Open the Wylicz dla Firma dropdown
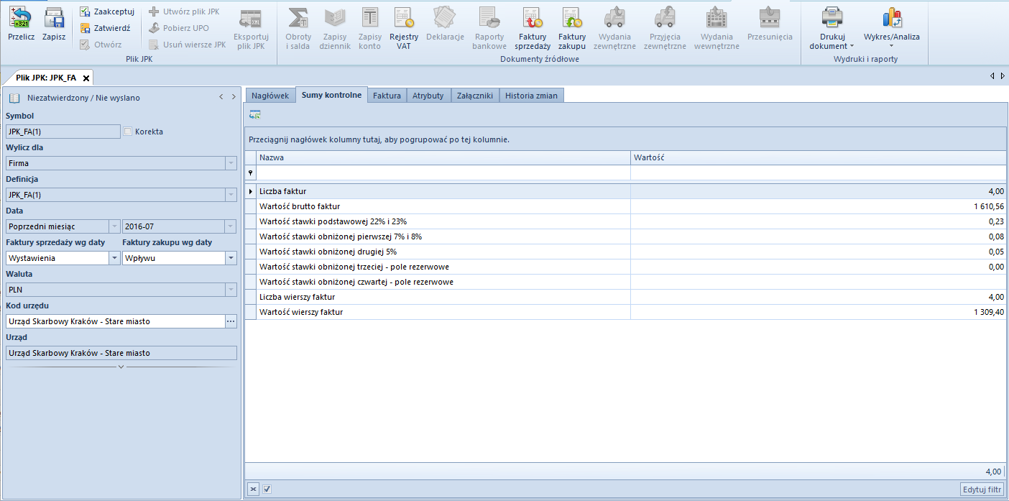Screen dimensions: 1009x501 click(x=231, y=163)
